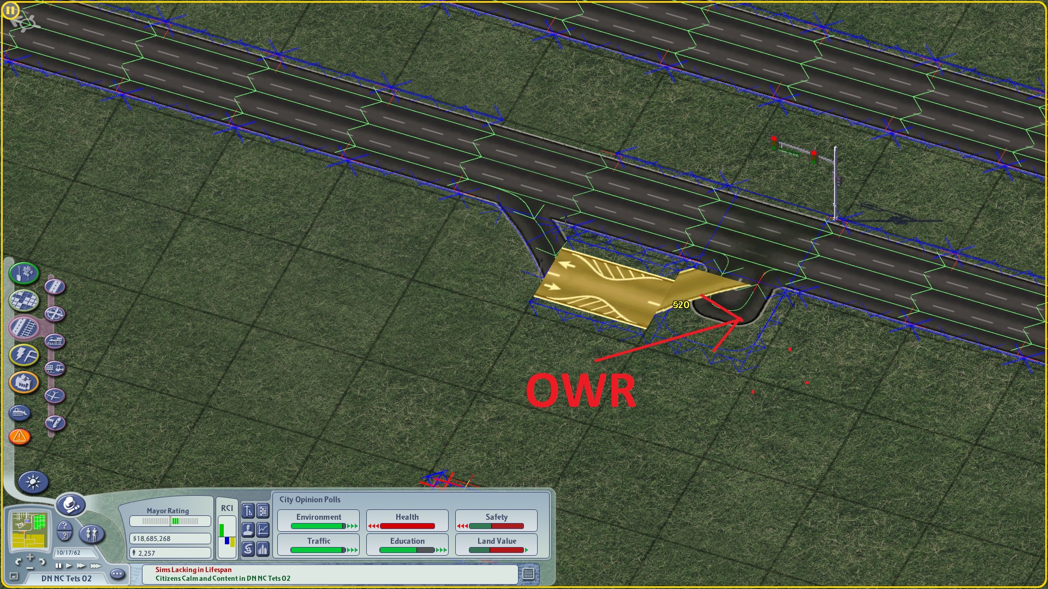Open the My Sim mode button
Screen dimensions: 1048x589
91,533
